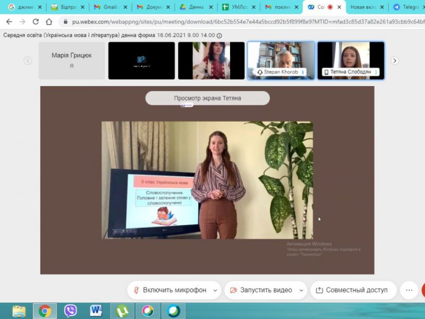Select Stepan Khorob video thumbnail
This screenshot has width=425, height=319.
pos(280,61)
